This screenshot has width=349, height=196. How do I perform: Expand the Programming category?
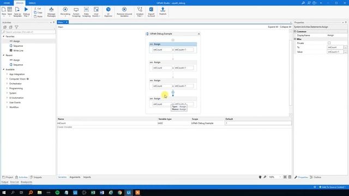tap(7, 88)
